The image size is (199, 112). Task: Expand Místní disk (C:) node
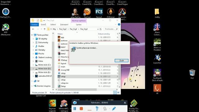point(33,65)
